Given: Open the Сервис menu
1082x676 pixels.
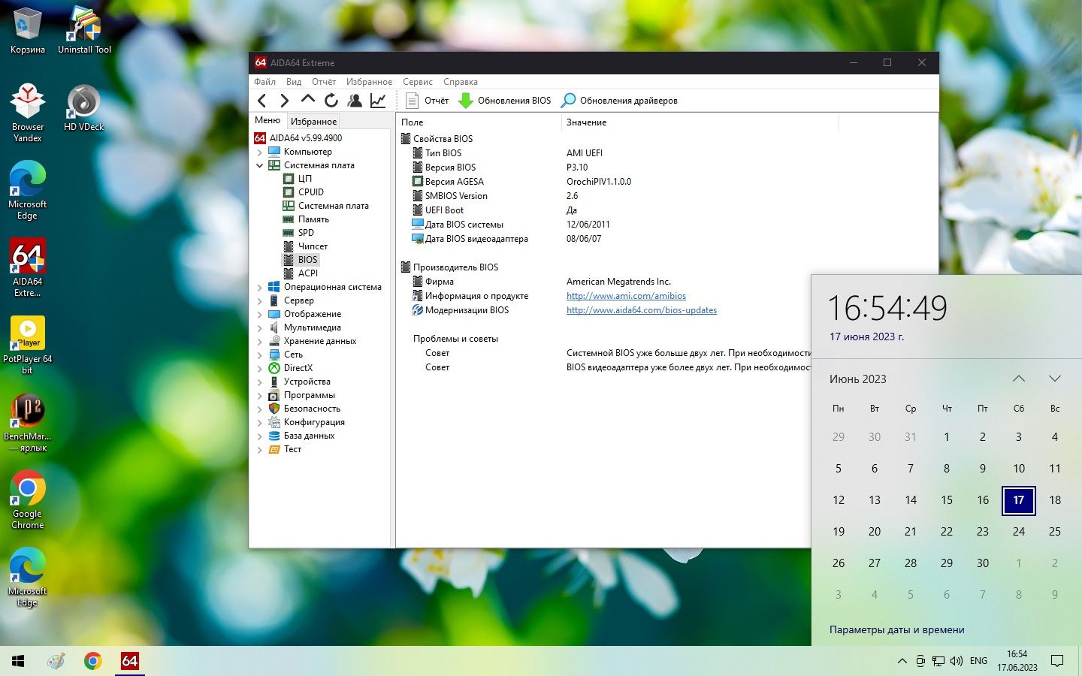Looking at the screenshot, I should [x=417, y=82].
